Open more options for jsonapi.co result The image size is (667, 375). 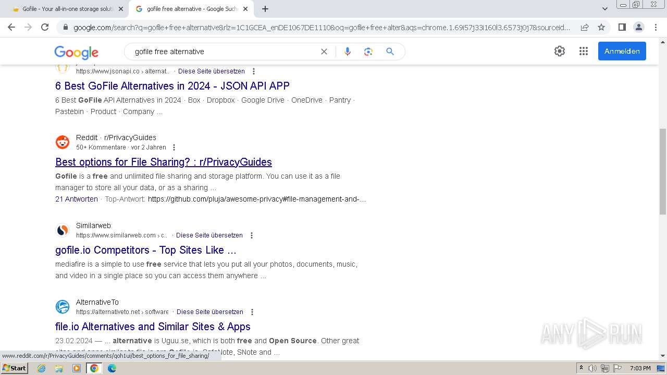[x=254, y=71]
